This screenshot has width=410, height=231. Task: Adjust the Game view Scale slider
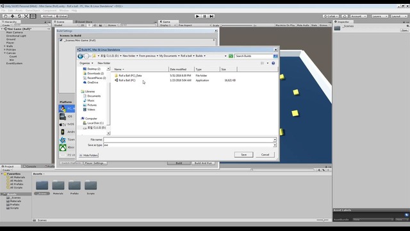(236, 26)
